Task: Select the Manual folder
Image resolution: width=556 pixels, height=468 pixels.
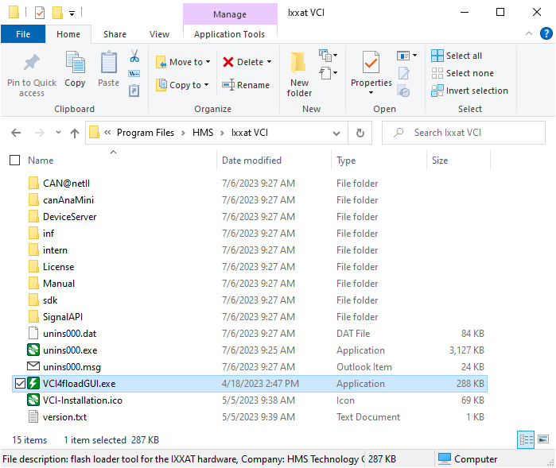Action: pos(250,283)
